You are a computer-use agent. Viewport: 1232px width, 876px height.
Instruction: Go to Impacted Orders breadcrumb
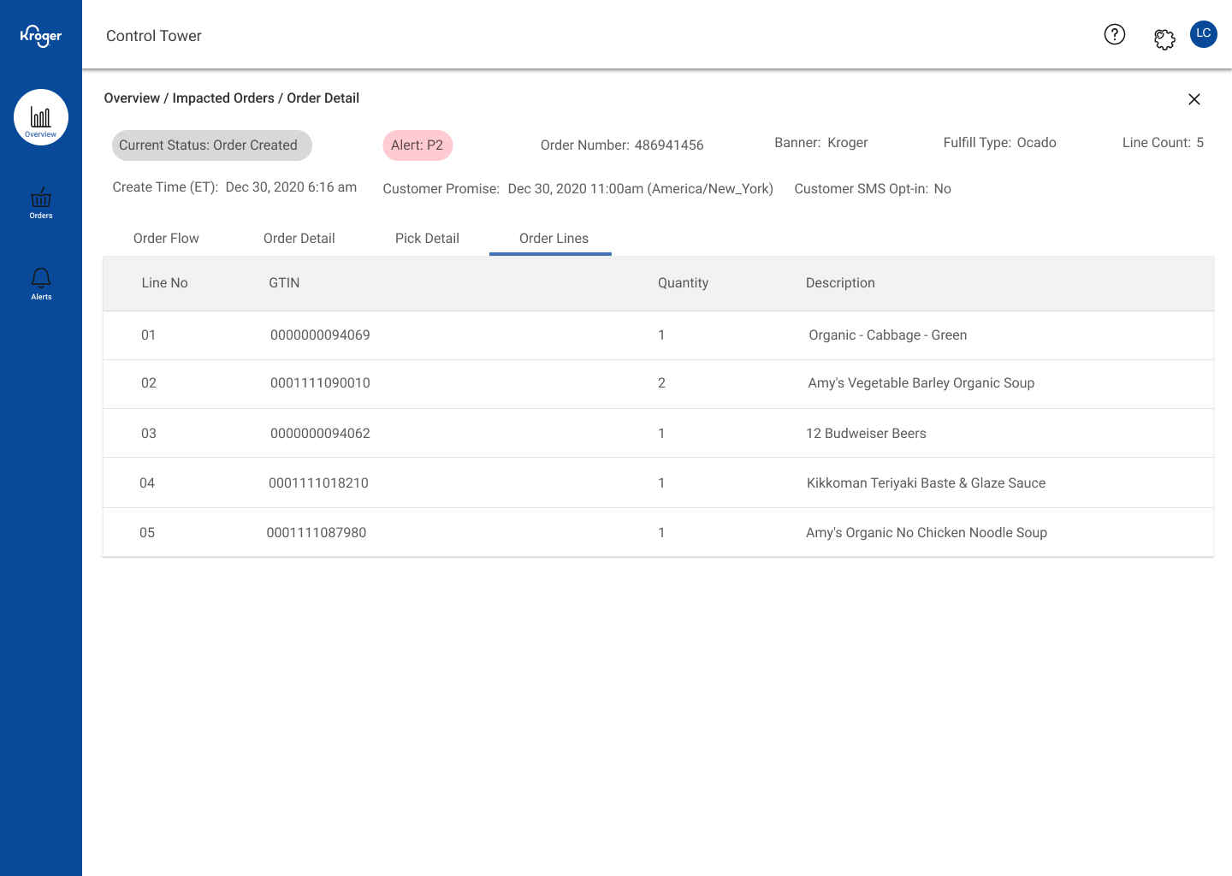coord(223,98)
